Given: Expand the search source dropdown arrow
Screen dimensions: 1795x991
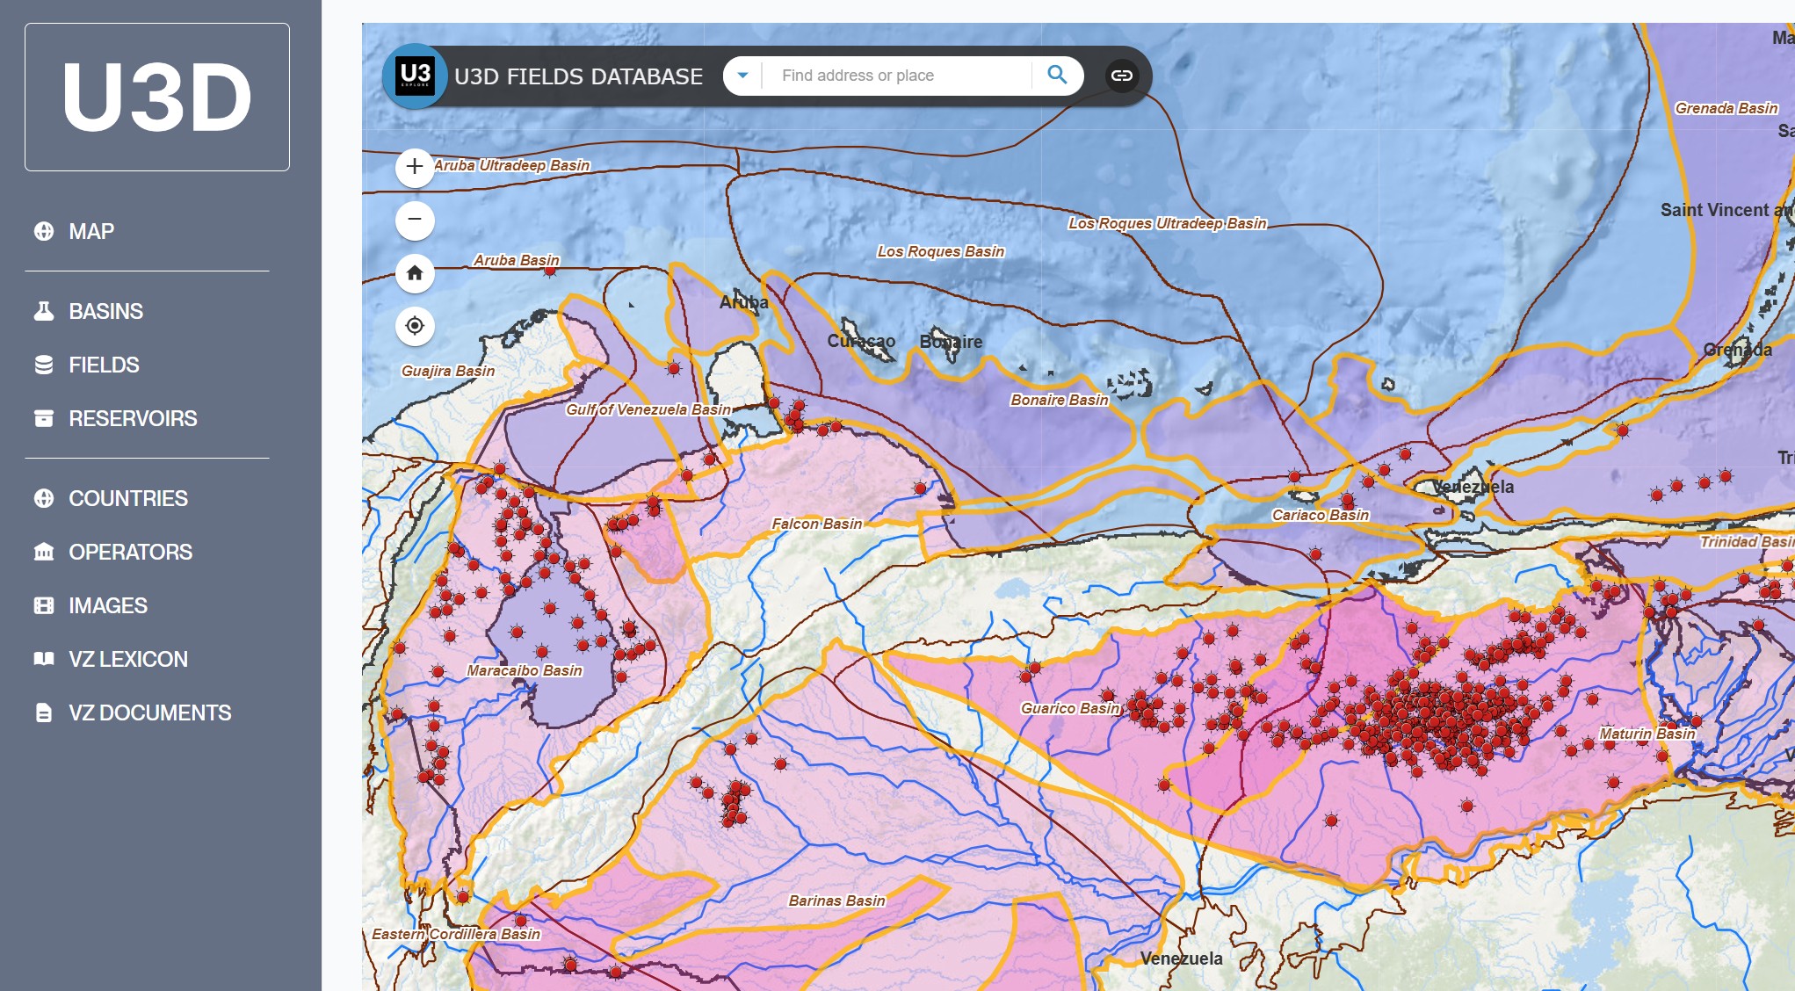Looking at the screenshot, I should click(x=742, y=76).
